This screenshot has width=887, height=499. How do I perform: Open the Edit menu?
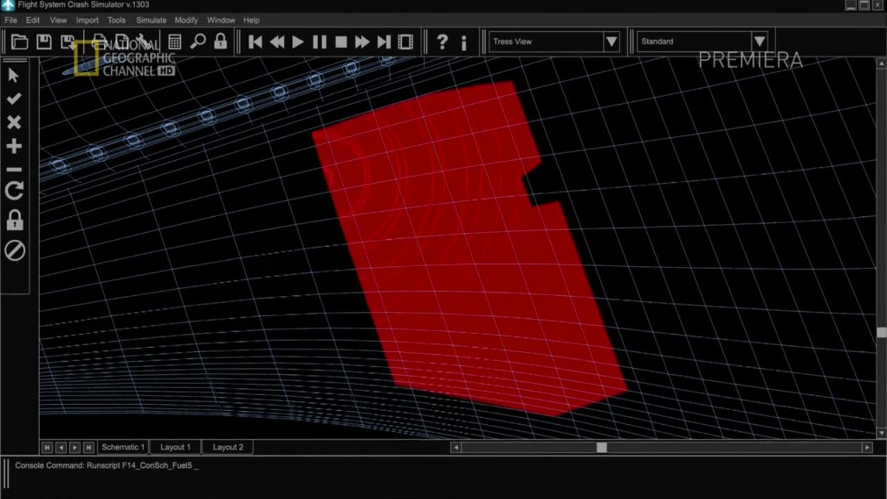tap(33, 20)
